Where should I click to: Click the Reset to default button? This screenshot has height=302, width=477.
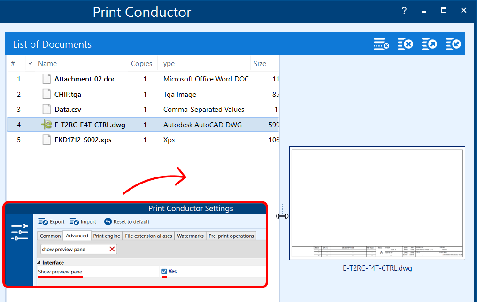point(127,222)
